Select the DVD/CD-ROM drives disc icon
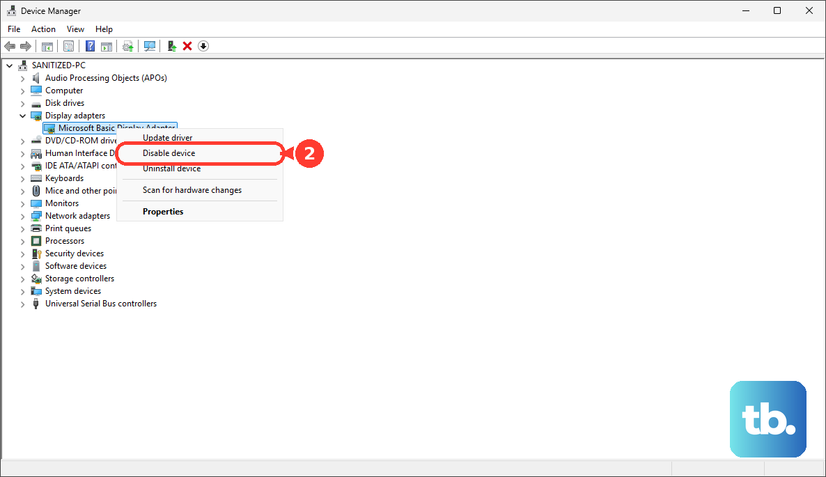The width and height of the screenshot is (826, 477). 36,141
